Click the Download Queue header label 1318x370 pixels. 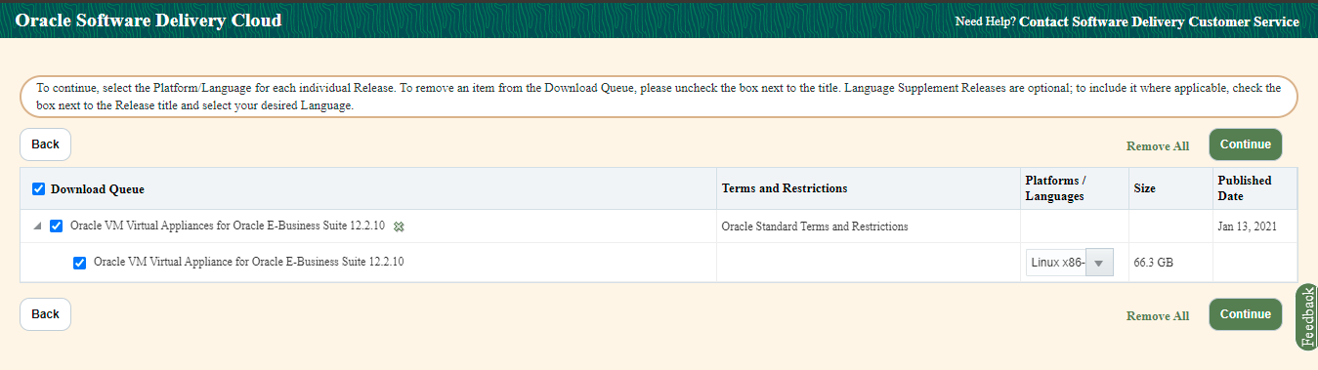pyautogui.click(x=98, y=189)
